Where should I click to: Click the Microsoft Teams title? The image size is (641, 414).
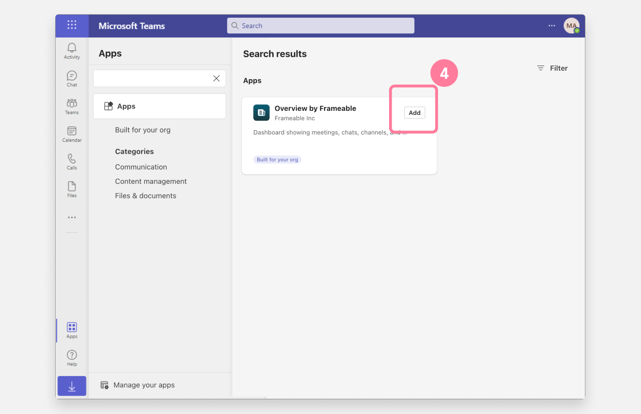click(x=132, y=26)
